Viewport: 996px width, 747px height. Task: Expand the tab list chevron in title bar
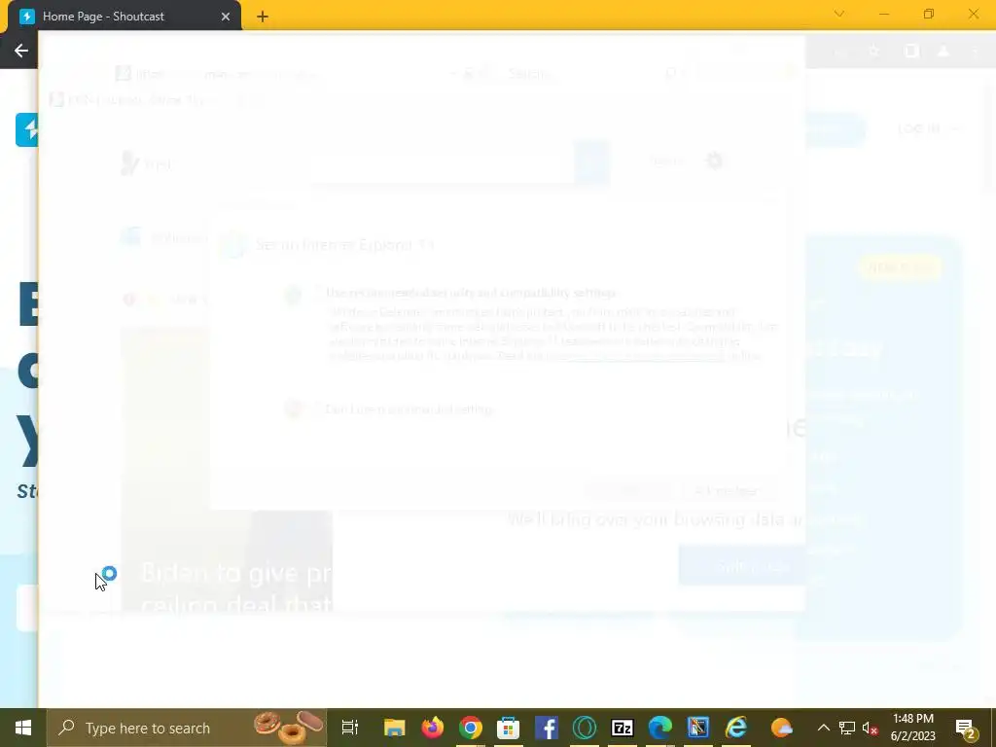[x=839, y=14]
